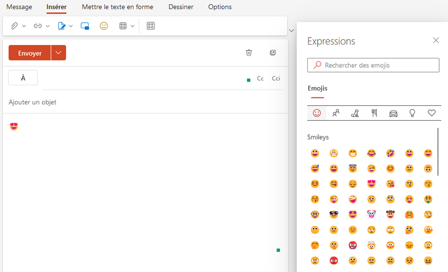Open the attach file dropdown arrow

pos(24,26)
